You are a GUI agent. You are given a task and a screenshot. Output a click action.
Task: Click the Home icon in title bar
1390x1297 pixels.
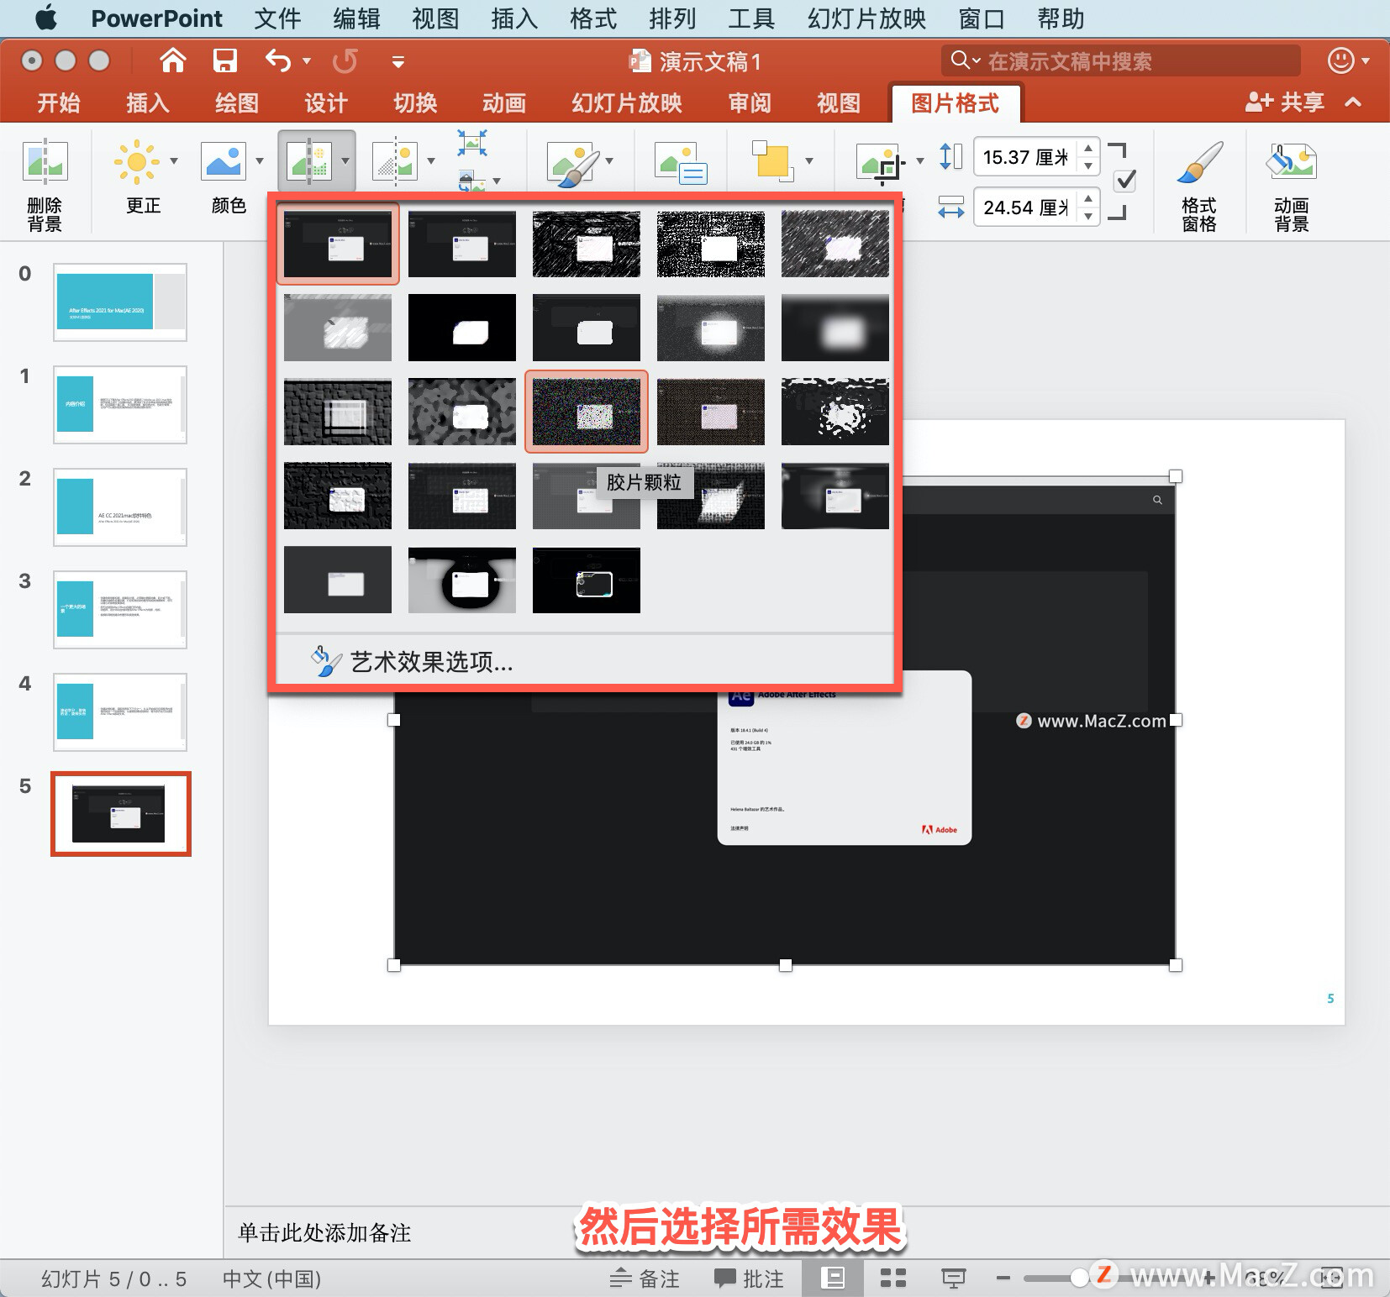click(x=173, y=60)
